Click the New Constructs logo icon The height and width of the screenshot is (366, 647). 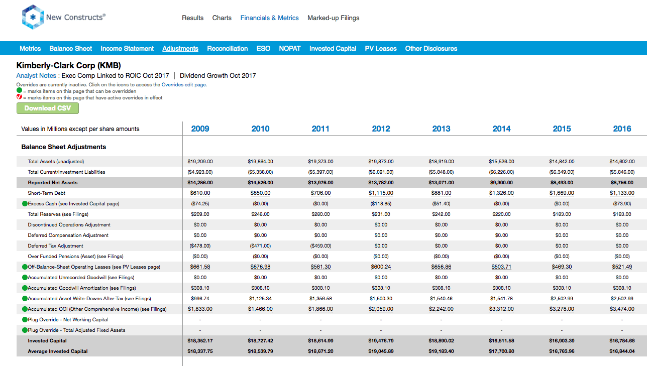click(33, 18)
